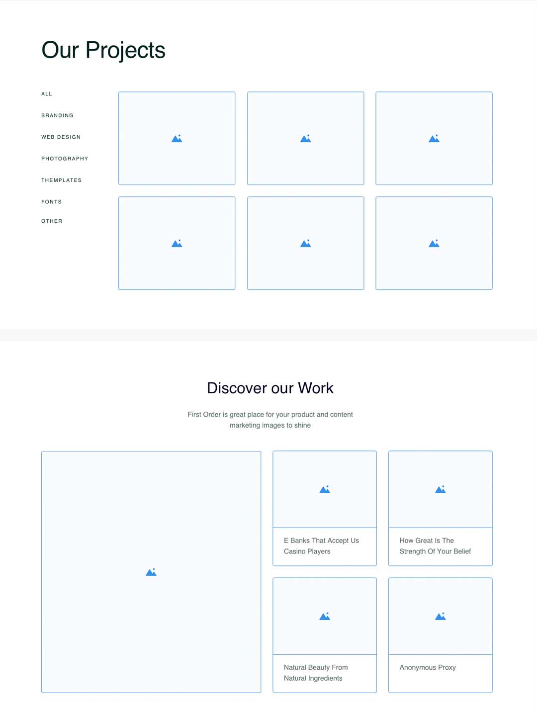The height and width of the screenshot is (716, 537).
Task: Click image icon above How Great Is The
Action: point(440,489)
